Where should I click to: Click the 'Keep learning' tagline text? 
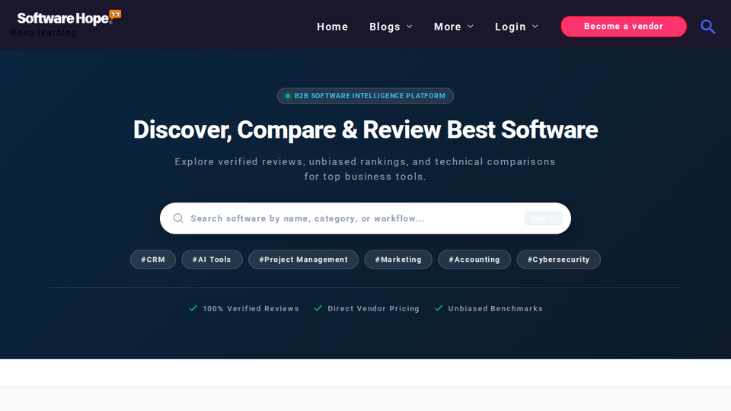click(44, 33)
